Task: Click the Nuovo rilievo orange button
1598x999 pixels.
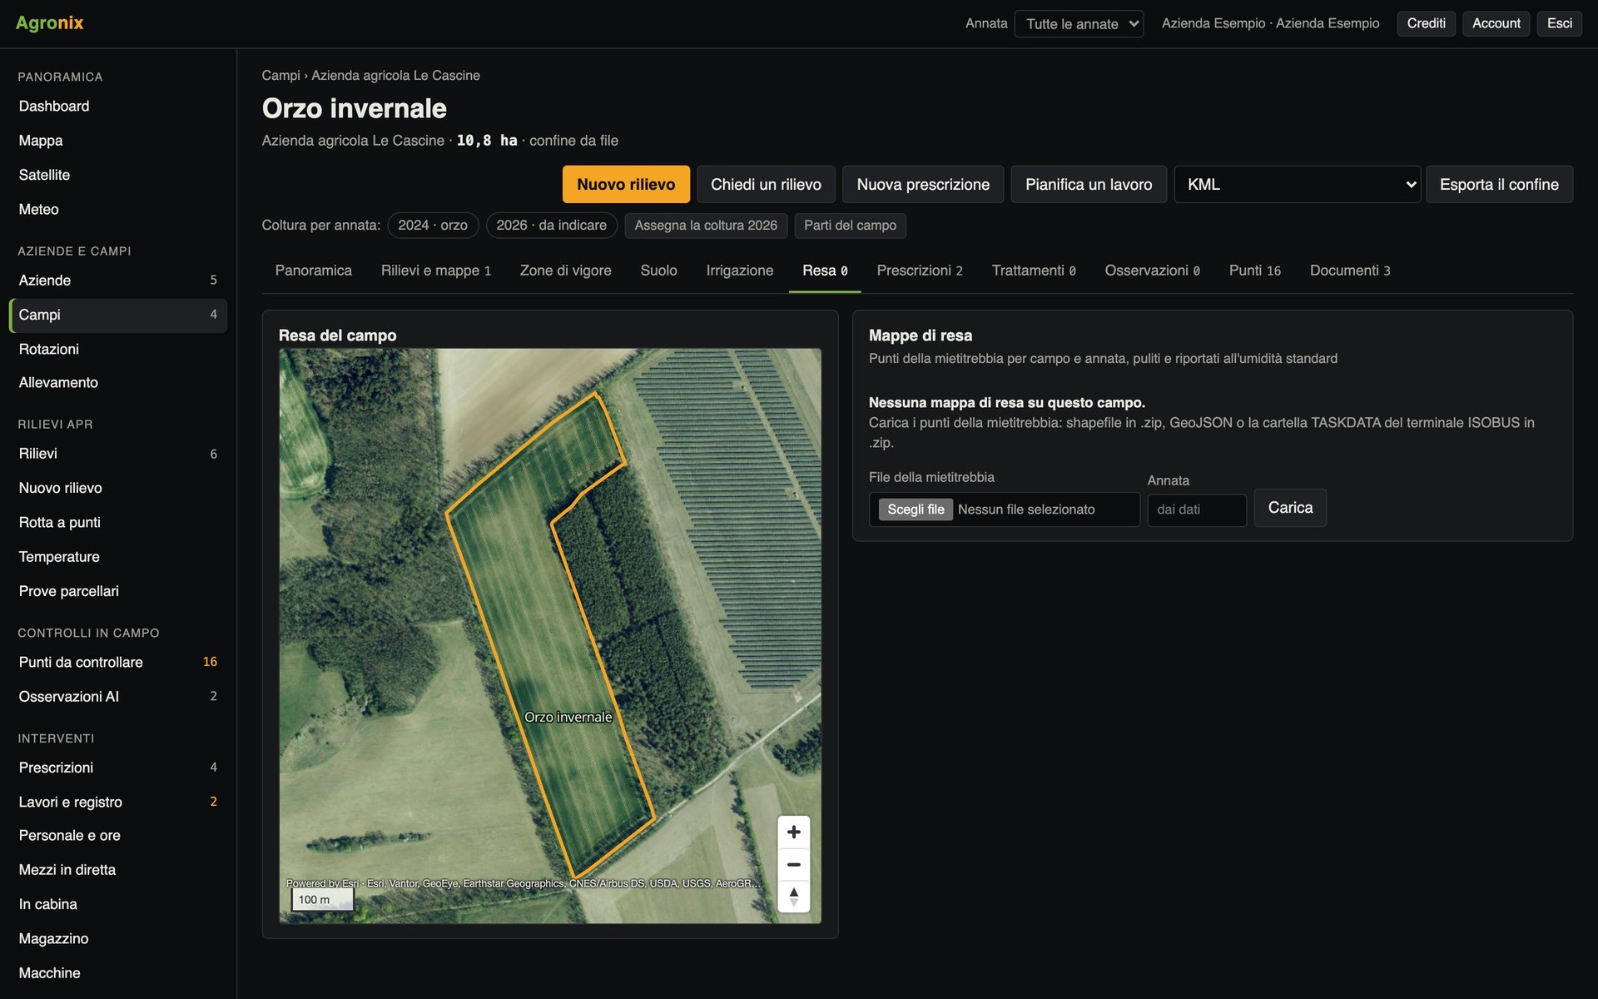Action: 626,185
